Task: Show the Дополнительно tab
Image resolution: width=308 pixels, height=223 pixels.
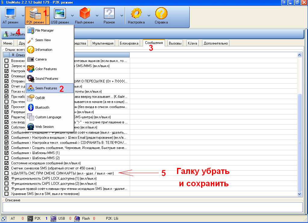Action: (216, 43)
